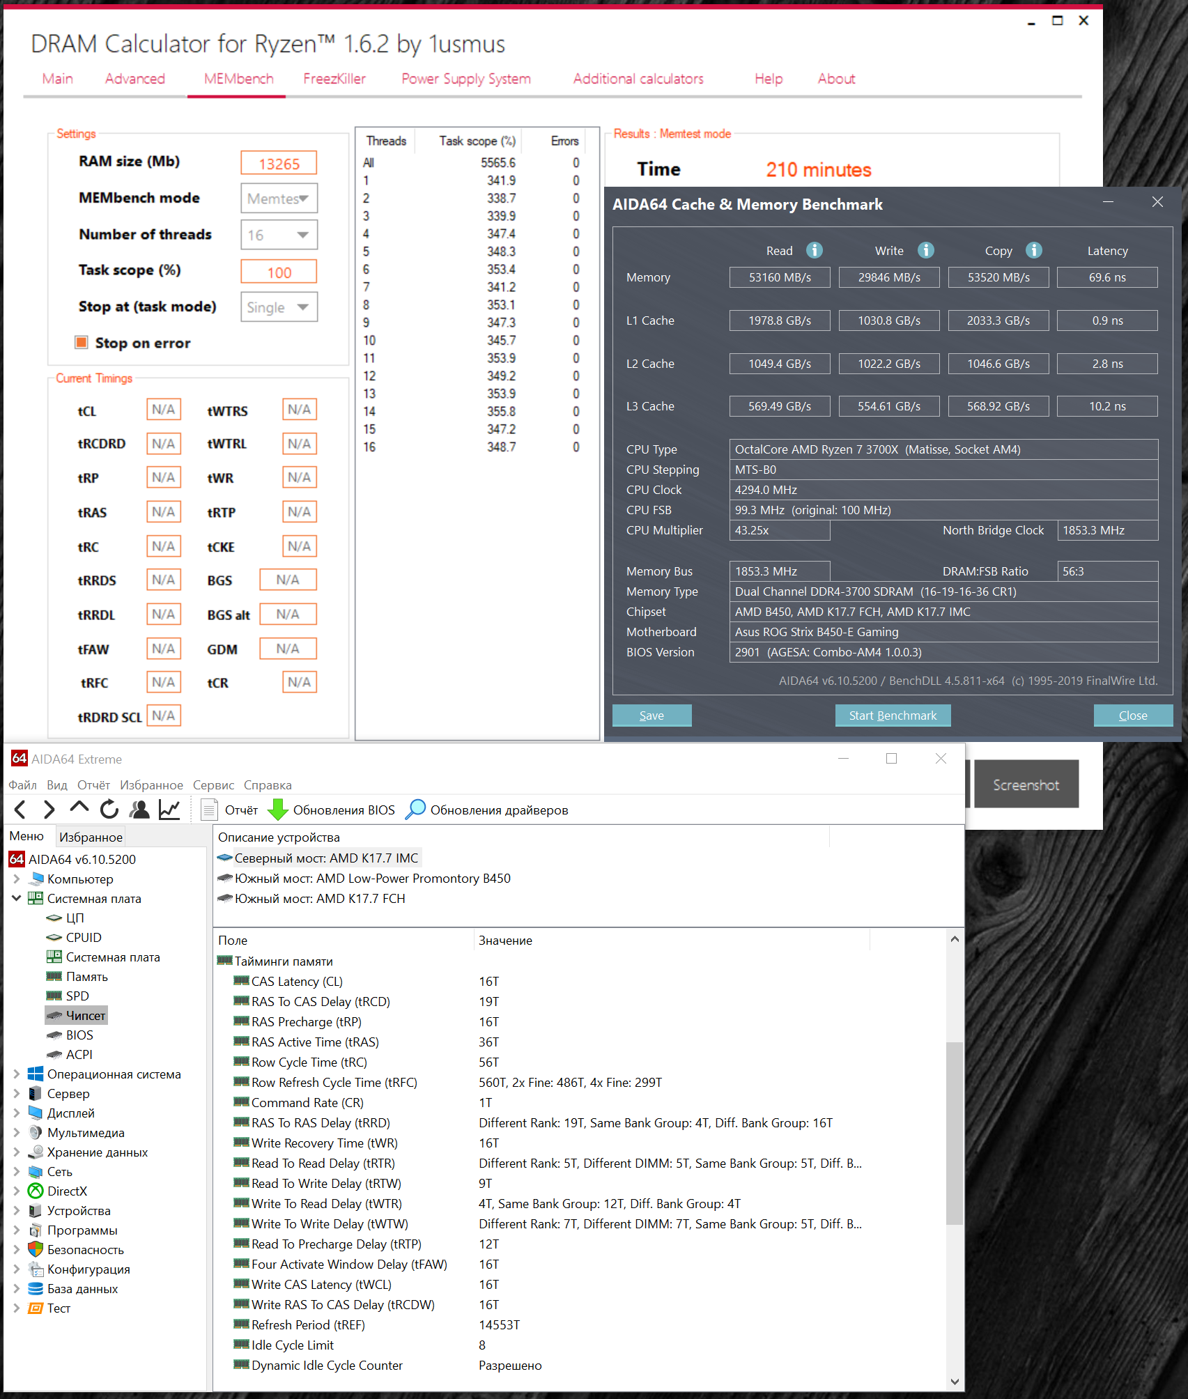Collapse the Системная плата tree node
Viewport: 1188px width, 1399px height.
point(17,899)
